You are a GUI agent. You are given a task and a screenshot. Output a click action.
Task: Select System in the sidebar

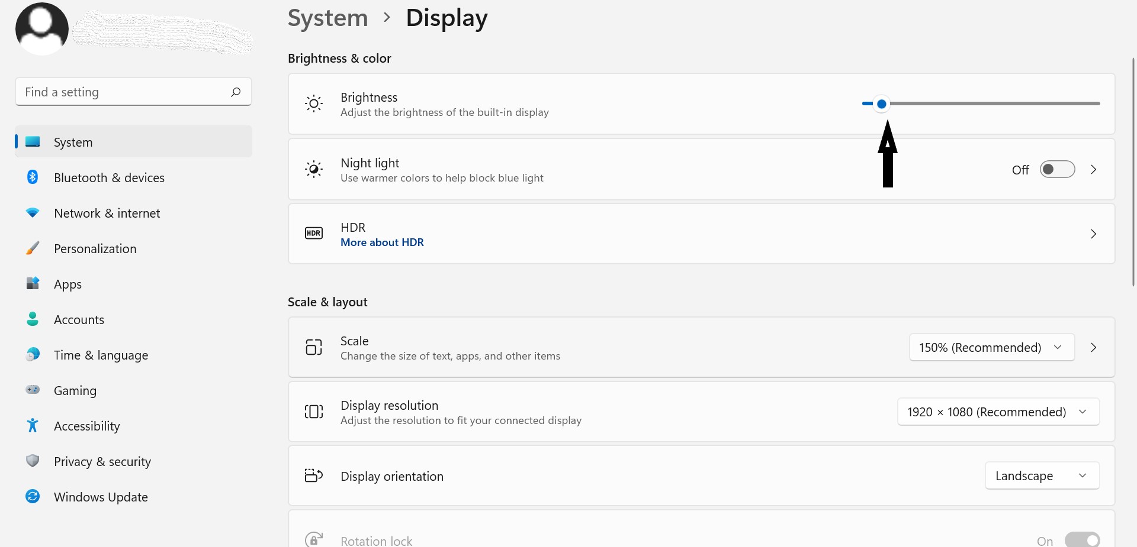click(73, 142)
